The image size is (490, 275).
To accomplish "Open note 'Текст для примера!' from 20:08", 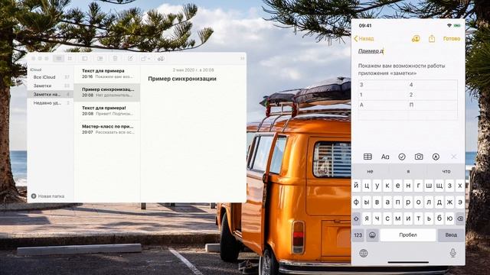I will 107,111.
